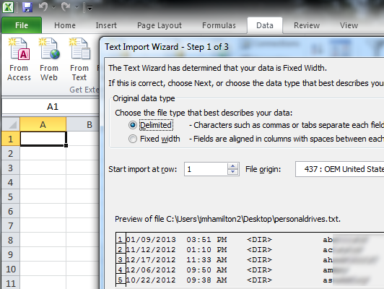
Task: Open the File origin dropdown
Action: [x=340, y=169]
